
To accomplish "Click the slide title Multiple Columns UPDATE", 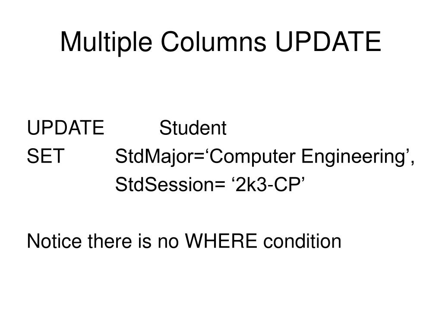I will point(221,42).
